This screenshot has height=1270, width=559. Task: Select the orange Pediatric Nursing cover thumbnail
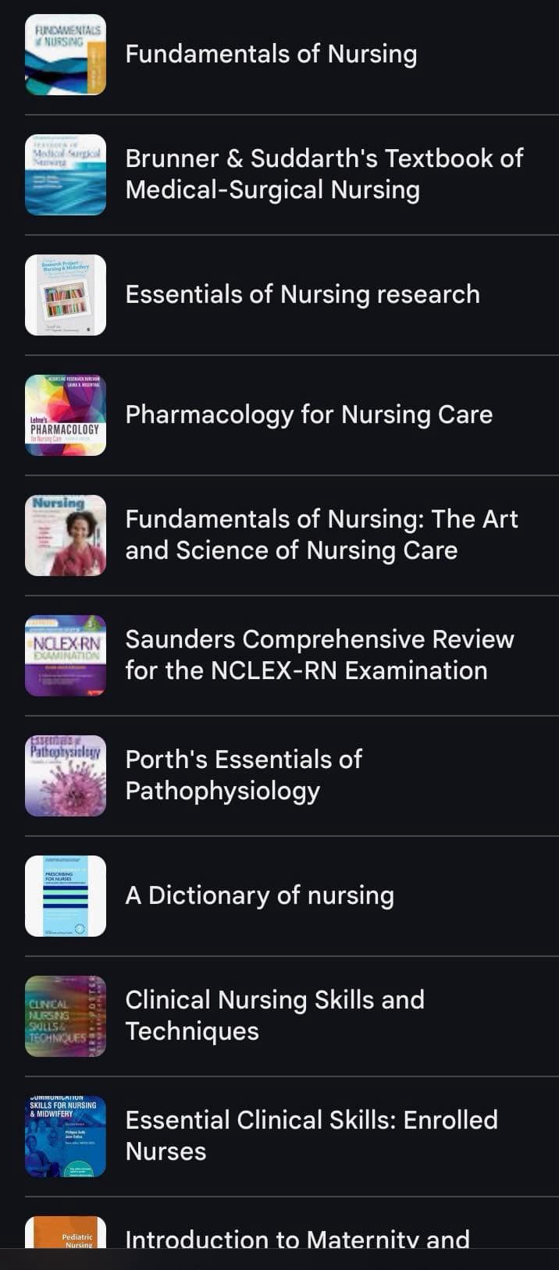66,1233
